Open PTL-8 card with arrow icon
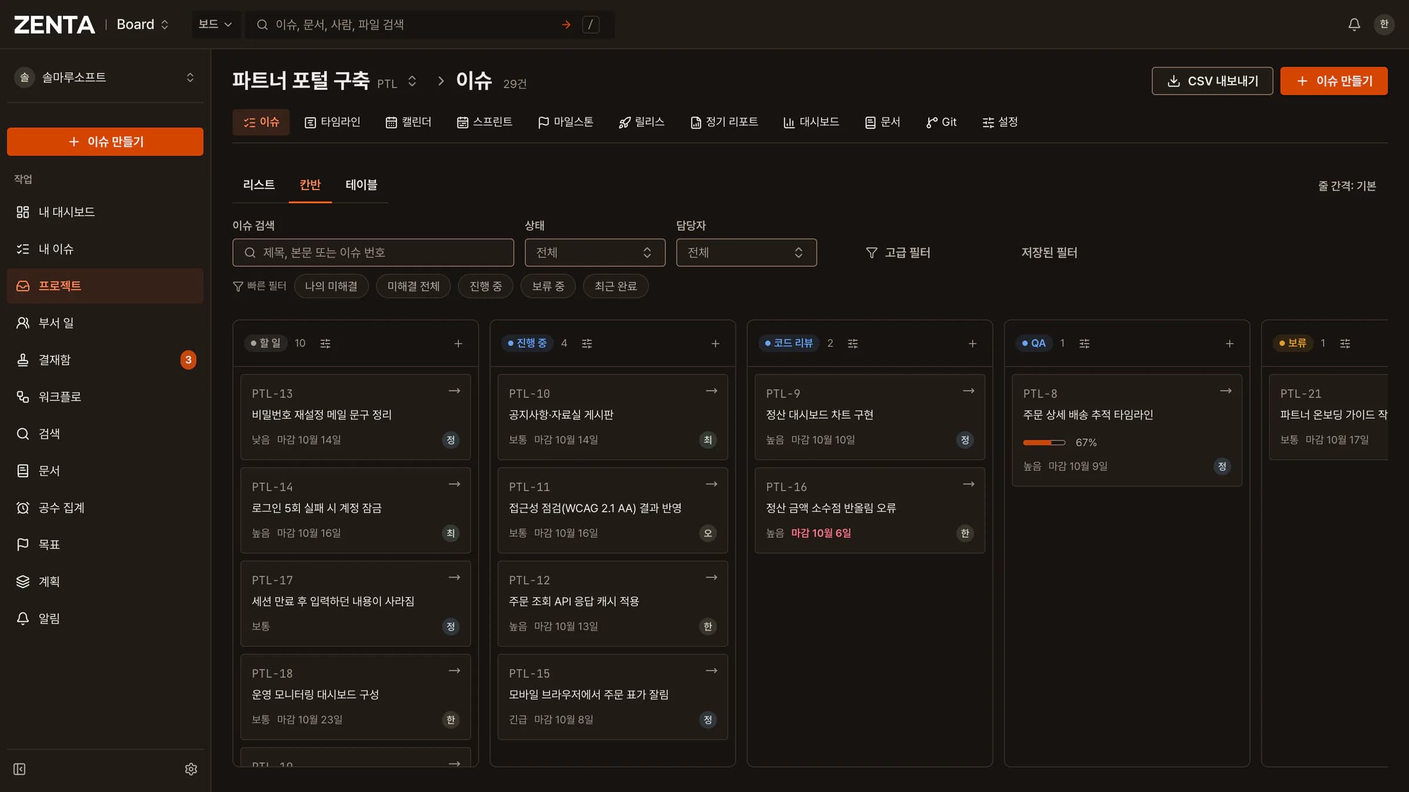1409x792 pixels. point(1226,391)
